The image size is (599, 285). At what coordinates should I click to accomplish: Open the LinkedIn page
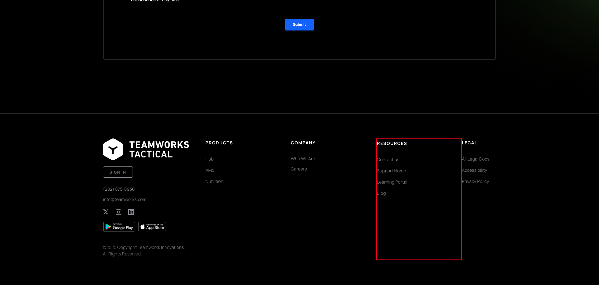pos(131,212)
